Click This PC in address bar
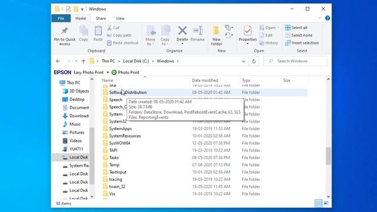 [x=108, y=61]
